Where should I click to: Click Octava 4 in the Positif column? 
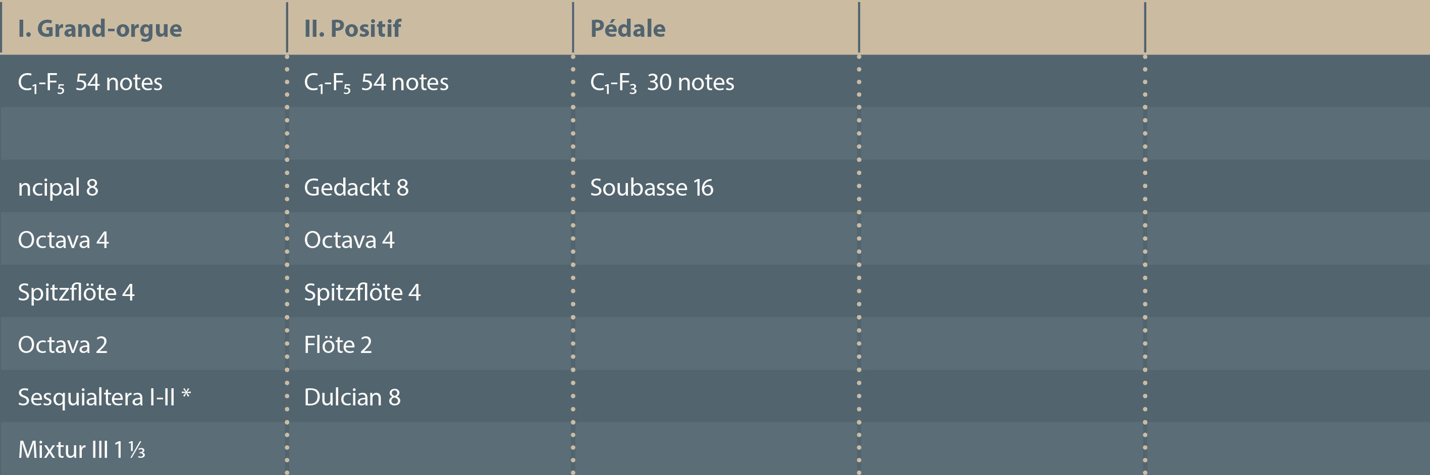(349, 240)
